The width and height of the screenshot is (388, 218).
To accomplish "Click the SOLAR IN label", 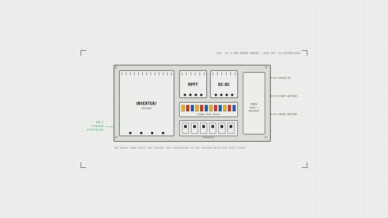I will [284, 78].
